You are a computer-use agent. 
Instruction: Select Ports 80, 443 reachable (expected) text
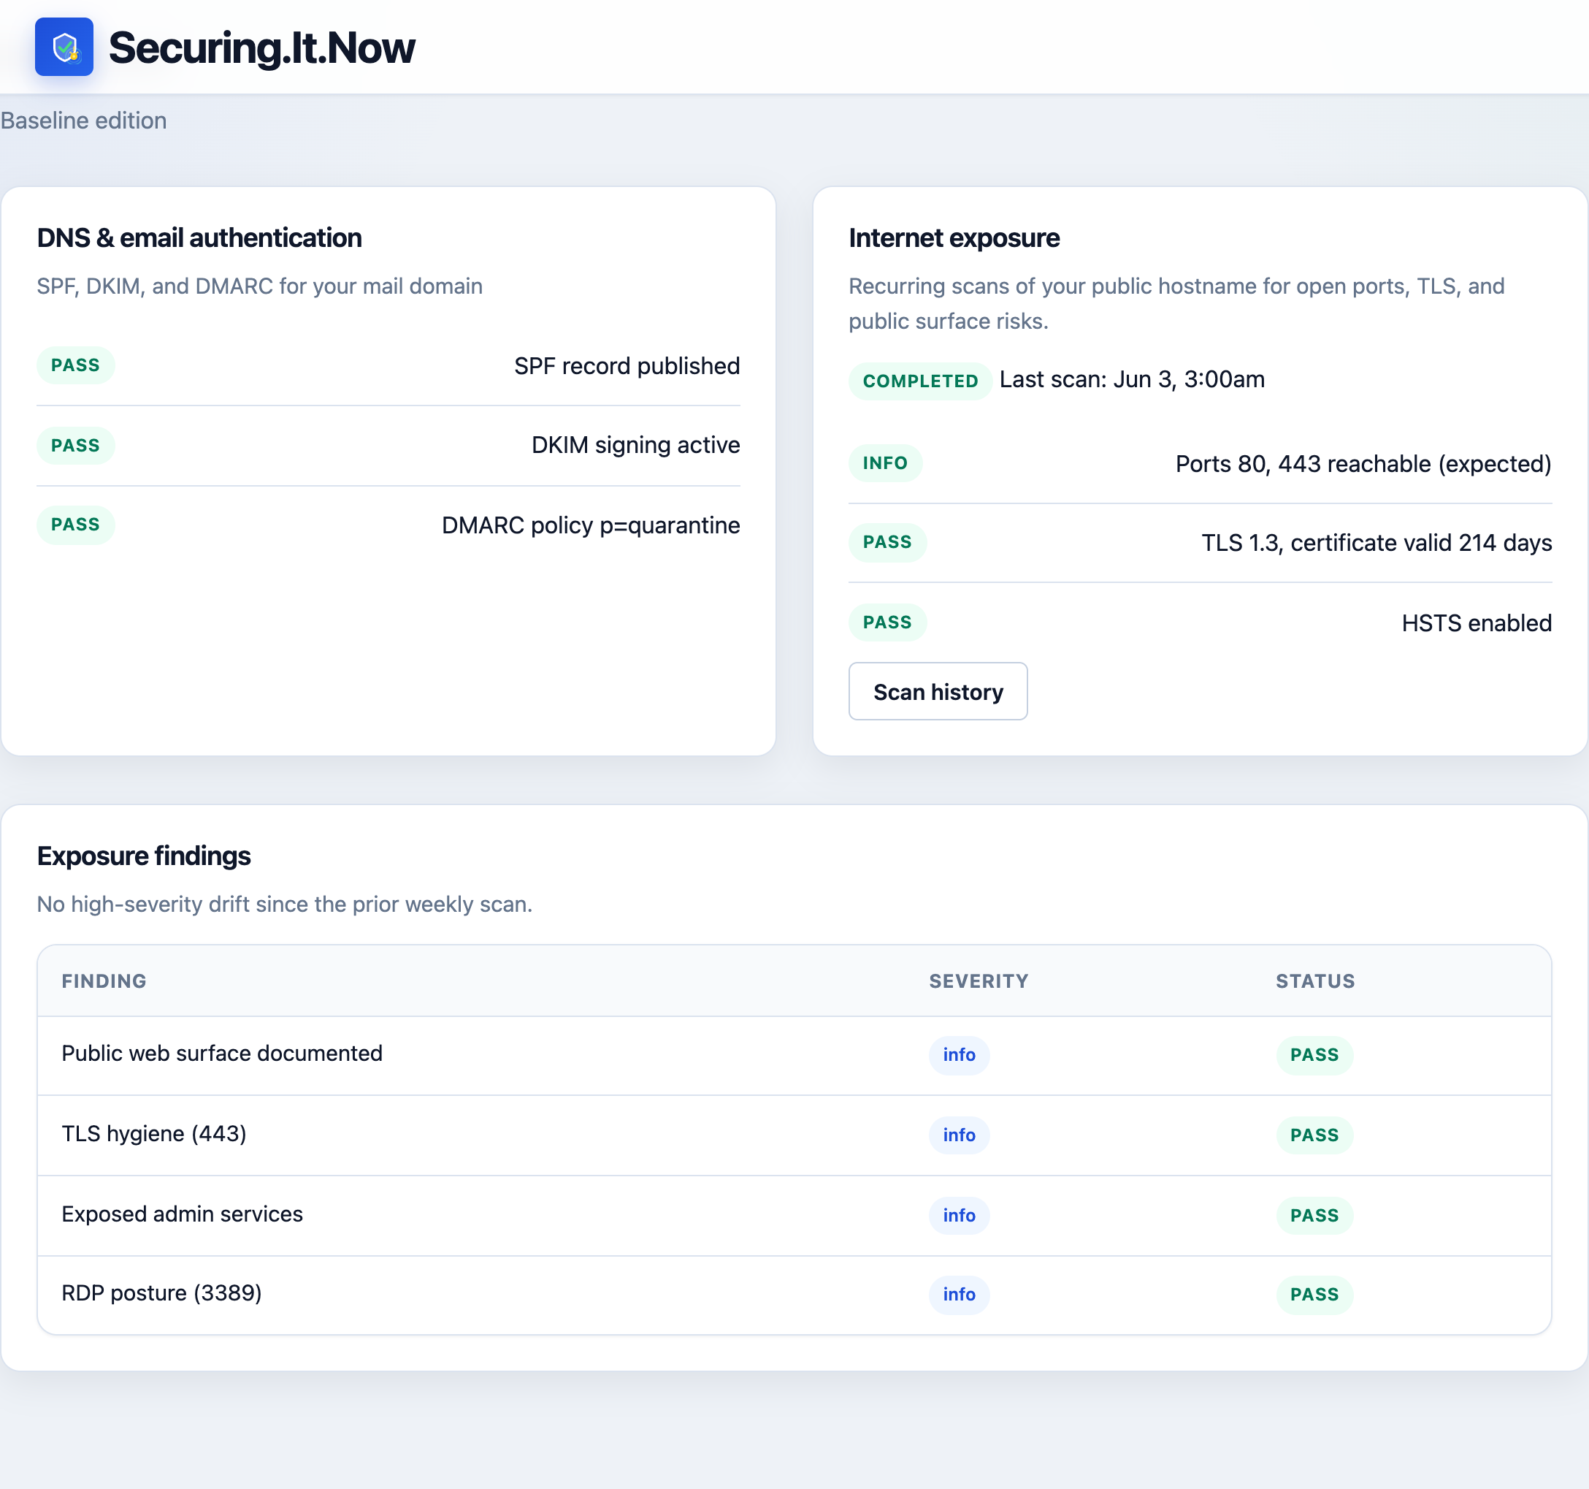[1363, 464]
